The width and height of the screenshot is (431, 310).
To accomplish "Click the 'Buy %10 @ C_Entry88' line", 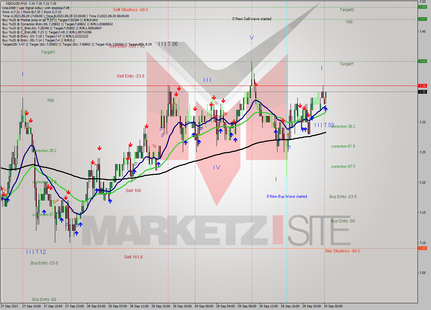I will pyautogui.click(x=47, y=32).
